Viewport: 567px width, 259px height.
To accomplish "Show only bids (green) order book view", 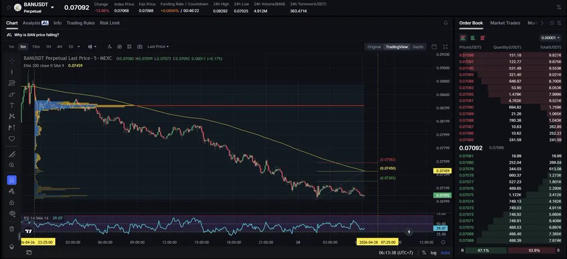I will pos(472,38).
